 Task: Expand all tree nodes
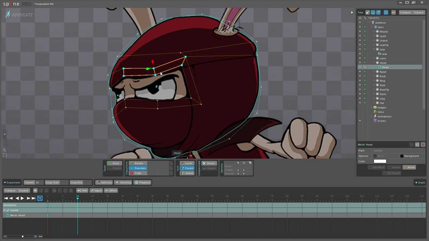tap(418, 12)
